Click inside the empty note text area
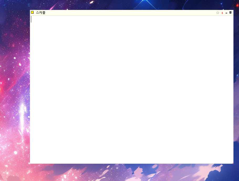239x181 pixels. tap(132, 90)
